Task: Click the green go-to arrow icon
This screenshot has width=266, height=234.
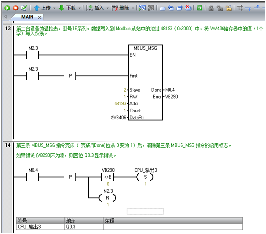Action: (200, 8)
